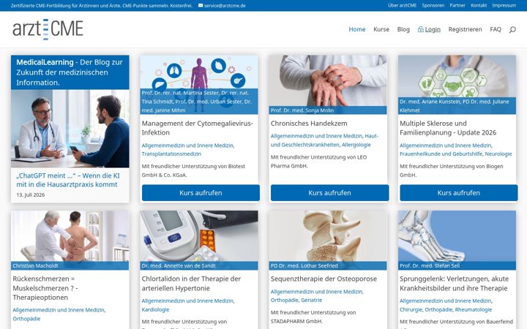Select Orthopädie under the Rückenschmerzen course
527x329 pixels.
tap(26, 319)
